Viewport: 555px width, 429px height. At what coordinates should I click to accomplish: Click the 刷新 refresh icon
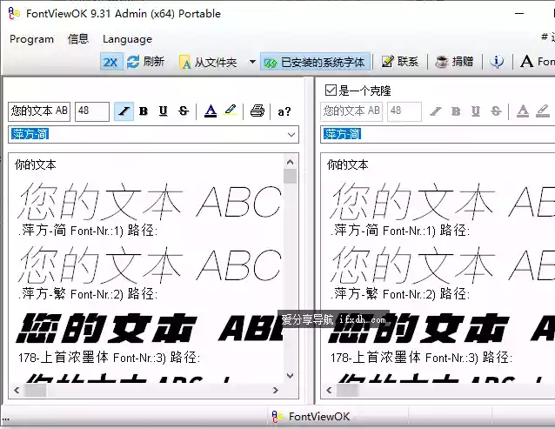click(133, 62)
